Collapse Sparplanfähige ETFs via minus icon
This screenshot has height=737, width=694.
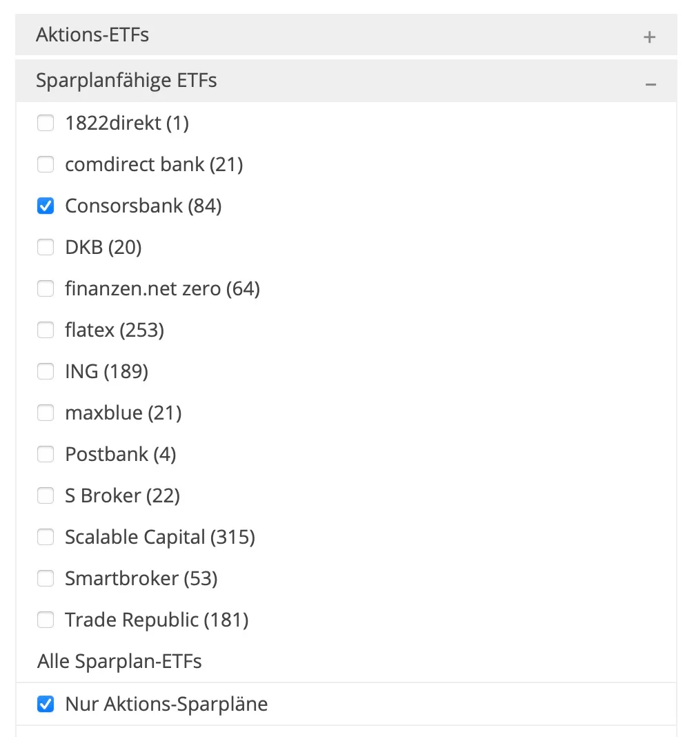click(x=651, y=85)
